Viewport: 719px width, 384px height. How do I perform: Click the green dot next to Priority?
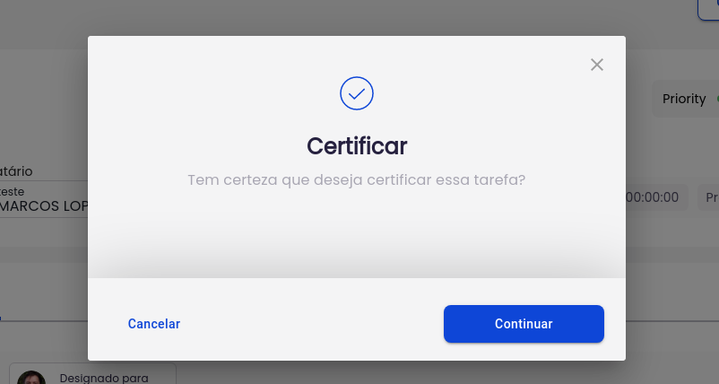[717, 99]
